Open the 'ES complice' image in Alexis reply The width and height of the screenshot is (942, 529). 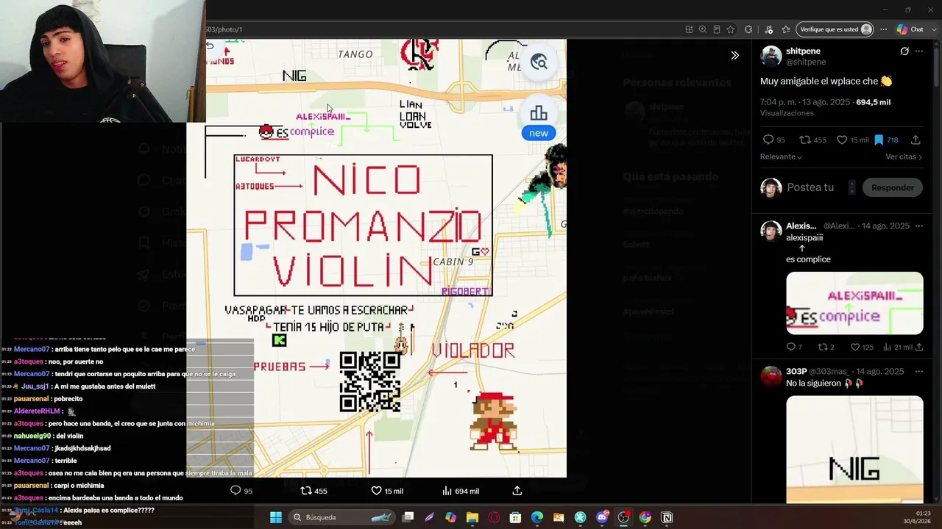point(854,303)
